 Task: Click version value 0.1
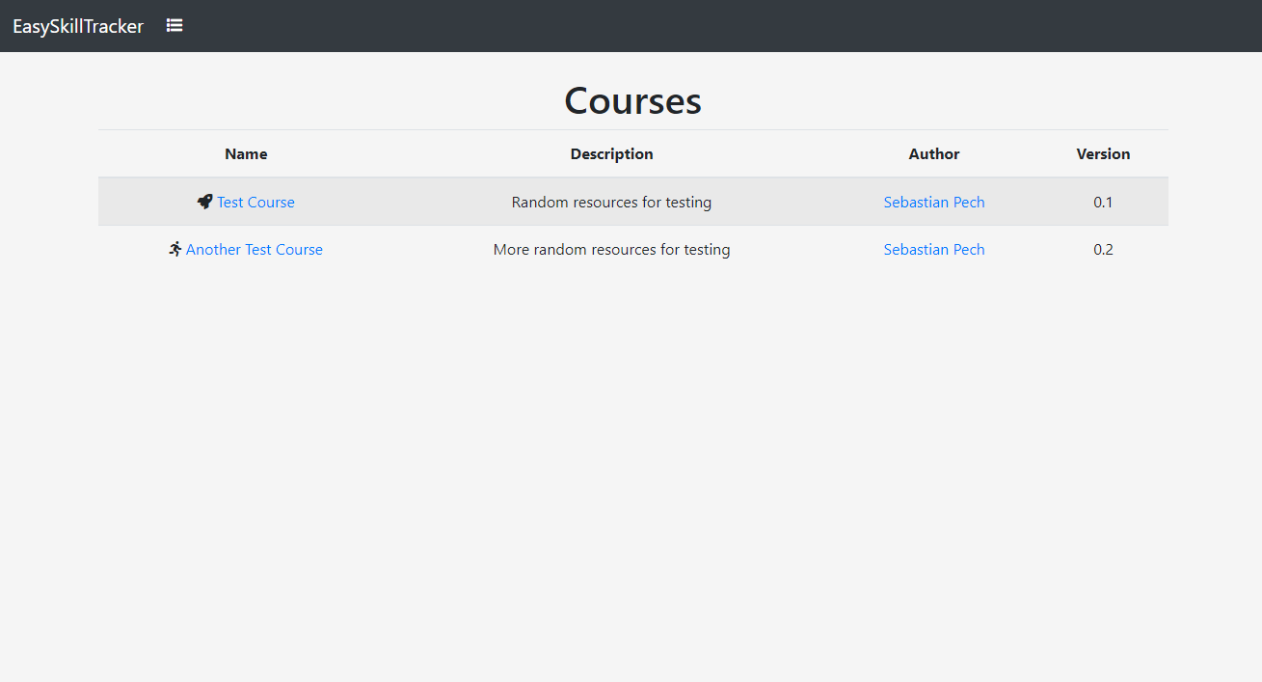(1103, 202)
